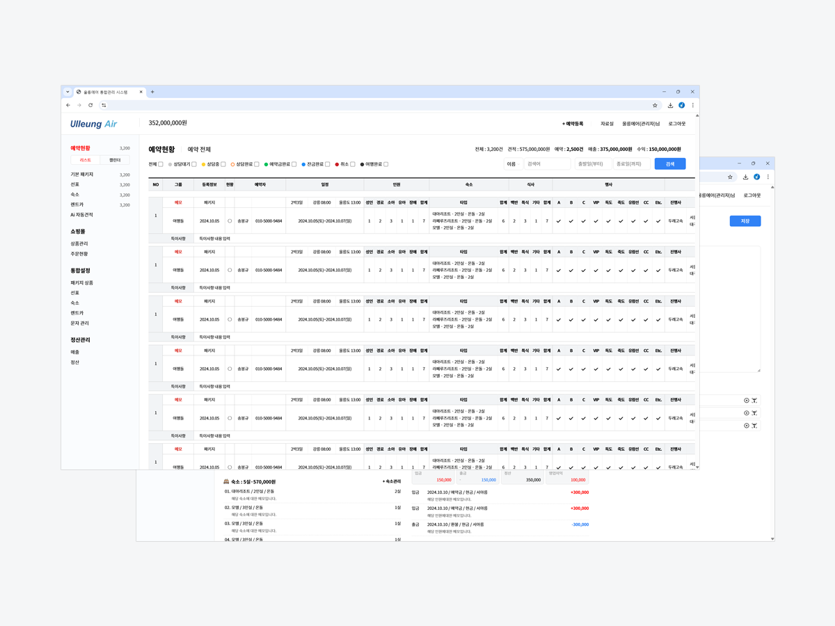835x626 pixels.
Task: Check the 상담대기 filter checkbox
Action: pyautogui.click(x=194, y=164)
